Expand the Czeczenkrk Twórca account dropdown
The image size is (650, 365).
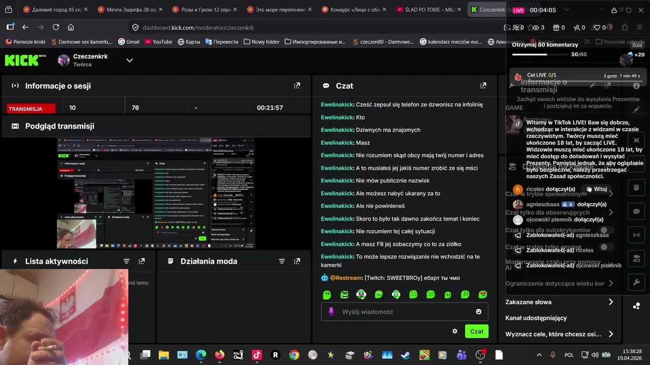tap(129, 60)
